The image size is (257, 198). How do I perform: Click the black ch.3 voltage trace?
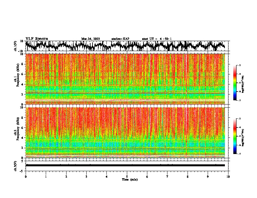(x=125, y=165)
